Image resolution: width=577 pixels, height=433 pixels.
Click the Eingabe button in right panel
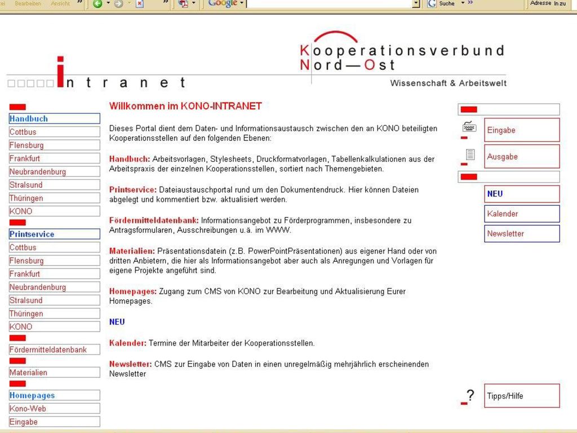point(522,130)
